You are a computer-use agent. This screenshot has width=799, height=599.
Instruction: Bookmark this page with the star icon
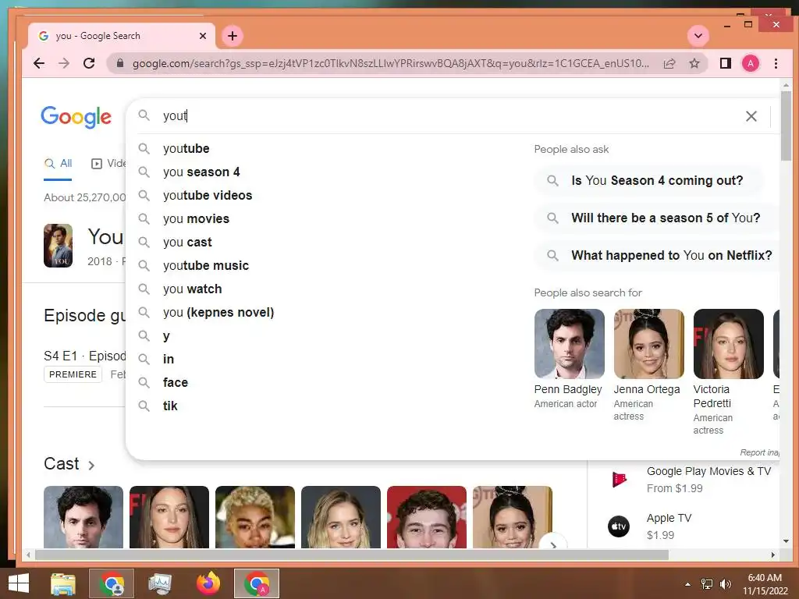[x=694, y=63]
